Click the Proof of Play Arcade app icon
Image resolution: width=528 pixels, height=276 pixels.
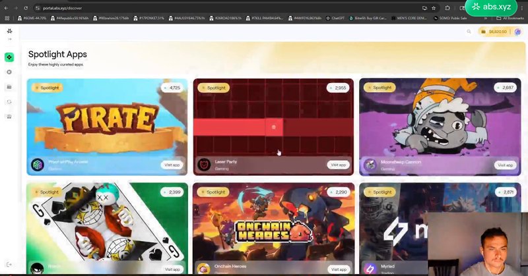pos(38,165)
